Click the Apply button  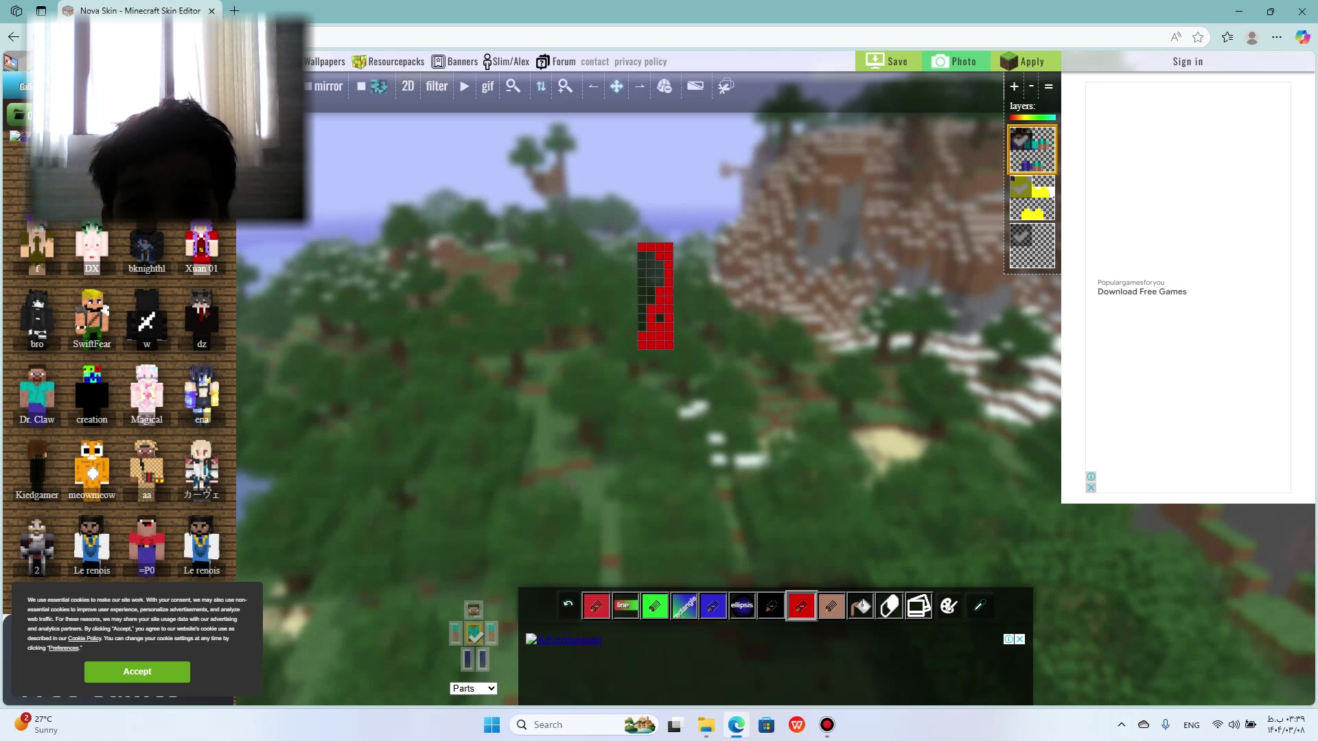pos(1024,61)
